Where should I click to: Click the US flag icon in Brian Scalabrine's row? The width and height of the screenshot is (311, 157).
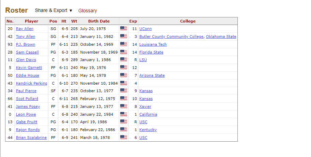(x=124, y=137)
